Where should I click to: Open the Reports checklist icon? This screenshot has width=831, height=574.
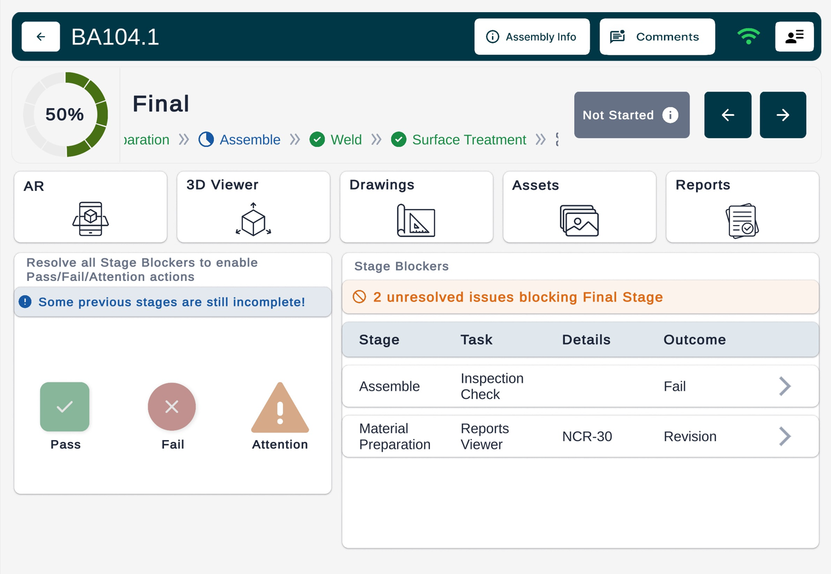(x=742, y=221)
